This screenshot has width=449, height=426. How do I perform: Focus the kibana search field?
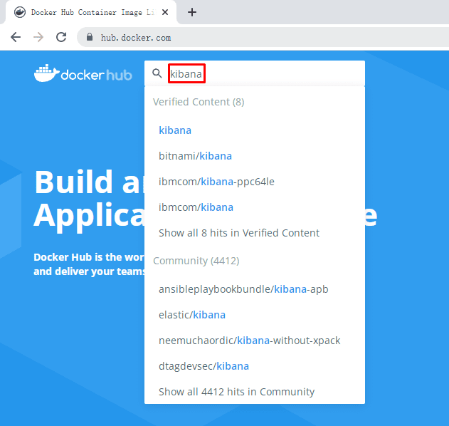(255, 73)
